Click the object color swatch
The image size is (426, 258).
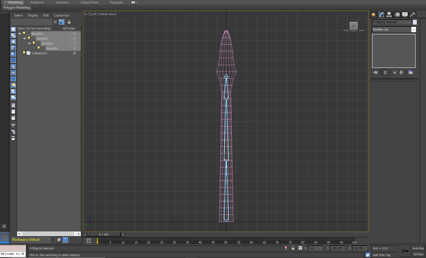[x=415, y=22]
